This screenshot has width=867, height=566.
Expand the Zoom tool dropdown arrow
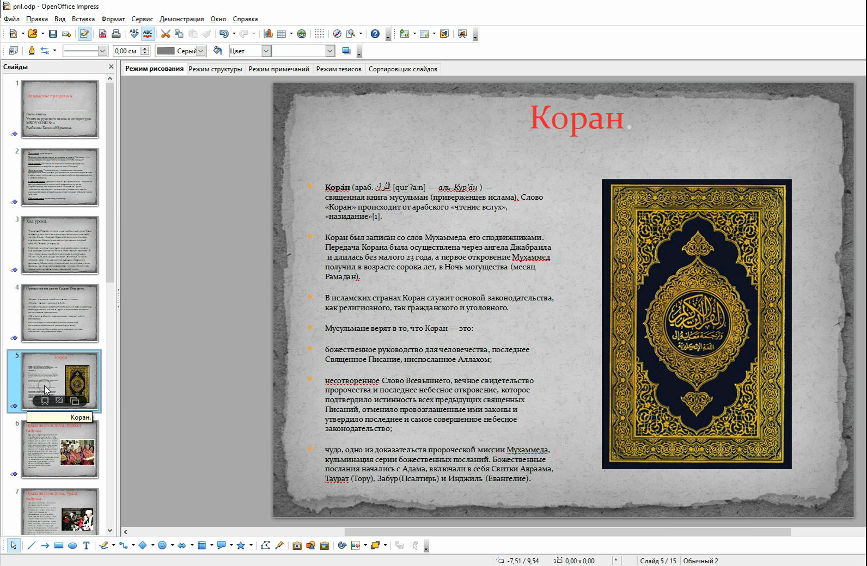coord(360,34)
